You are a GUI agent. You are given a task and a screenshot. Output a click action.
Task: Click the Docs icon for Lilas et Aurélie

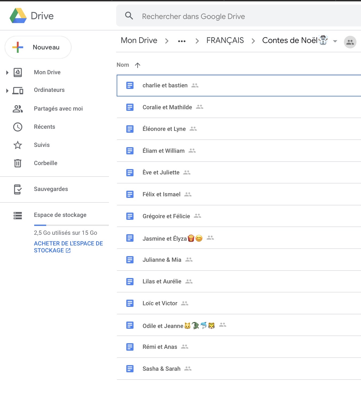point(130,281)
